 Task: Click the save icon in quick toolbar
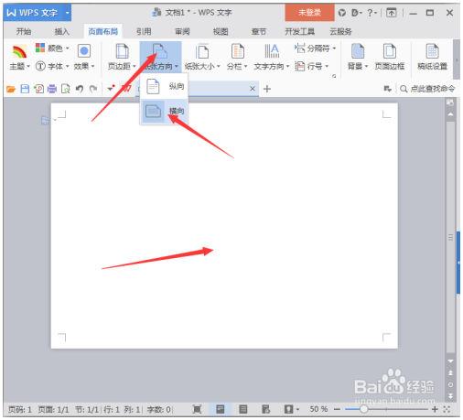pyautogui.click(x=25, y=89)
